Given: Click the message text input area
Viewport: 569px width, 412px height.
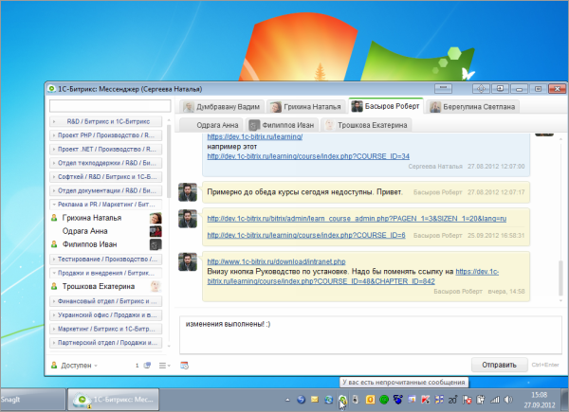Looking at the screenshot, I should (x=360, y=333).
